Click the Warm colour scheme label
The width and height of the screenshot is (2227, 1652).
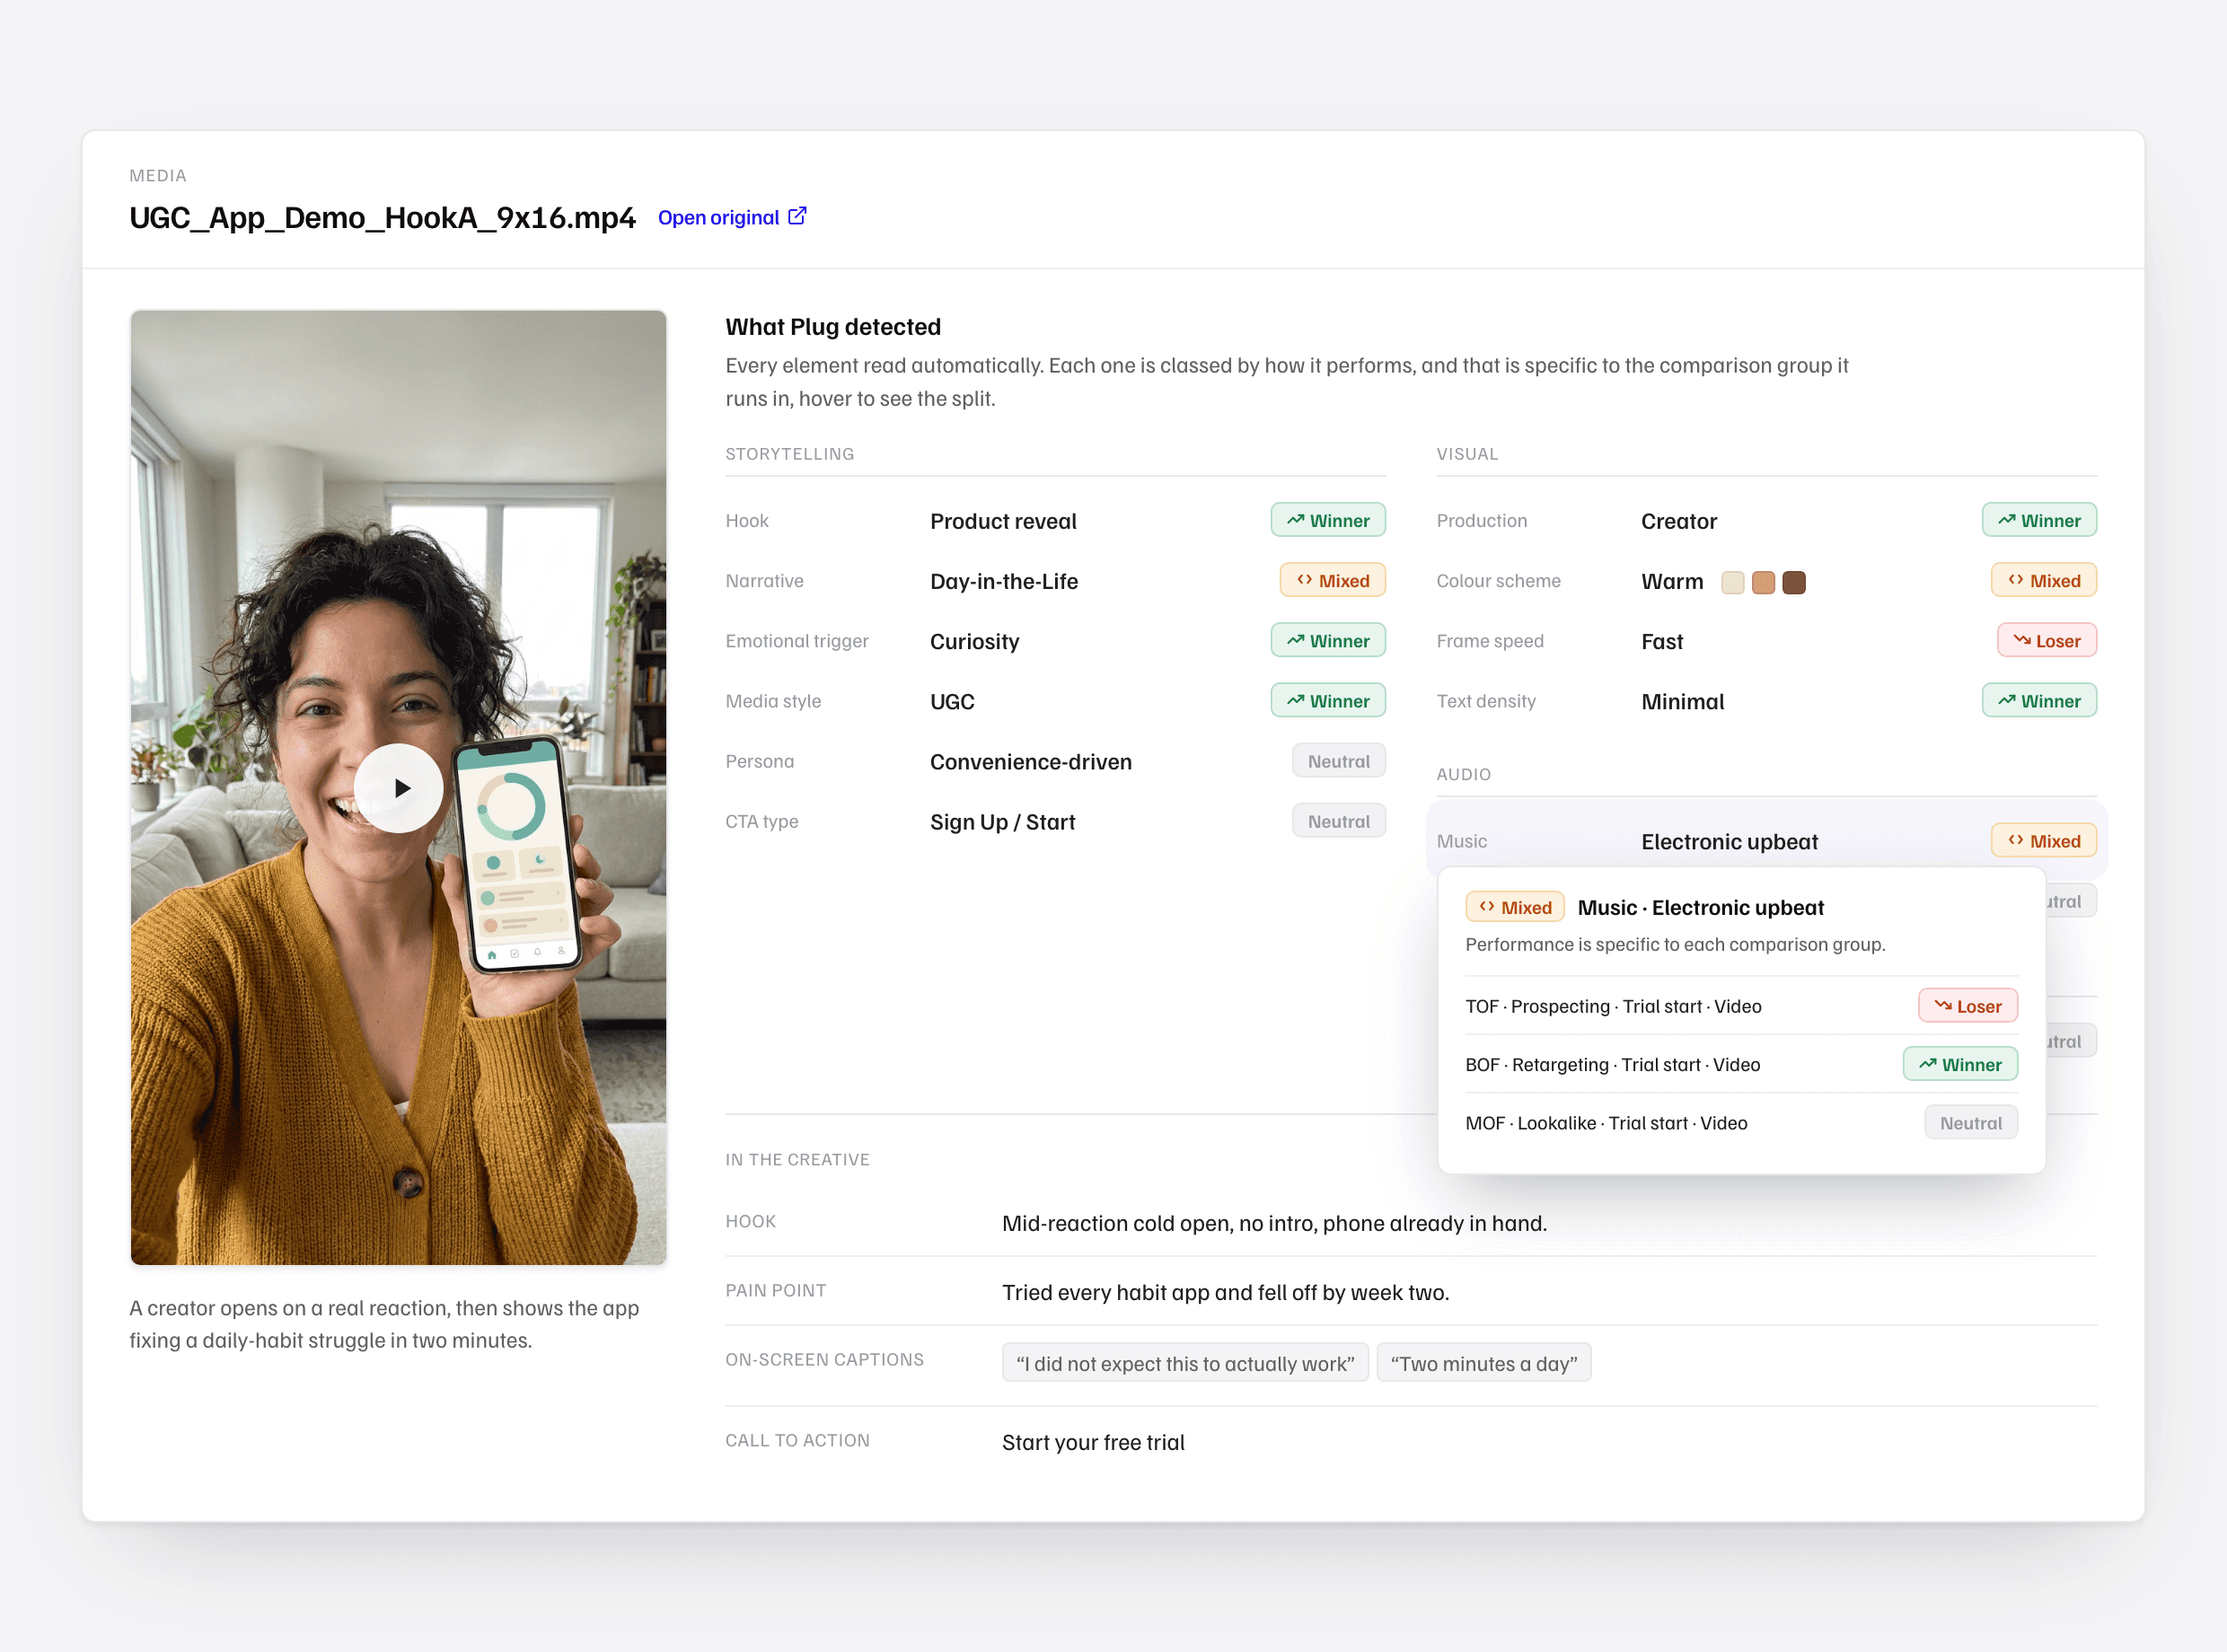tap(1672, 581)
